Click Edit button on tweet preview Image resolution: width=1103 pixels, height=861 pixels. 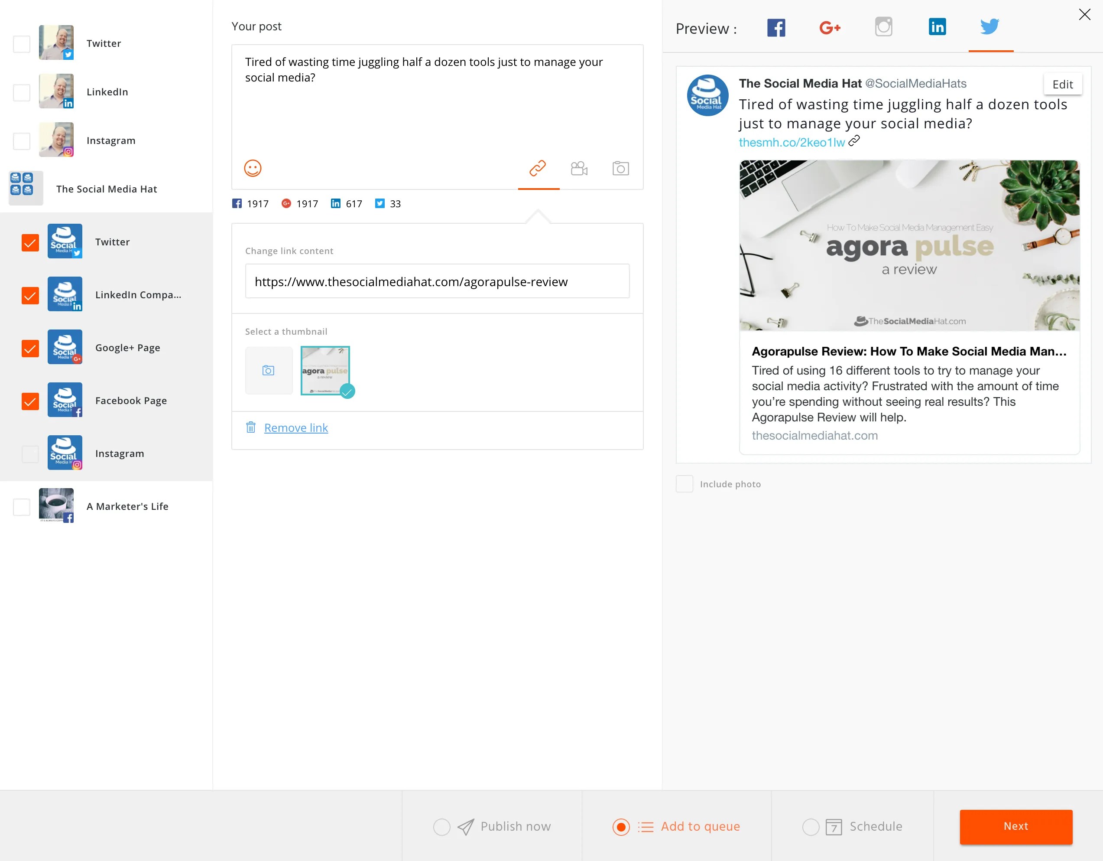(x=1063, y=85)
